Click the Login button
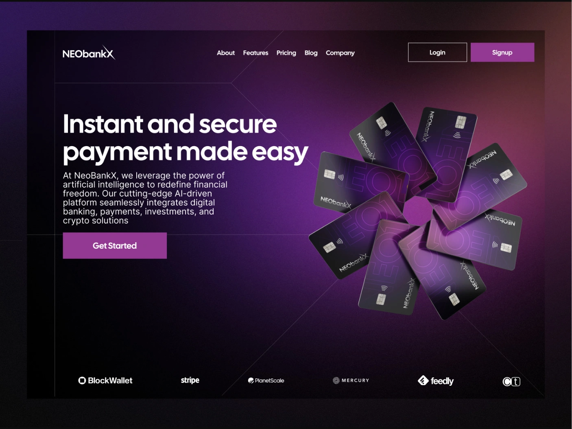This screenshot has width=572, height=429. pyautogui.click(x=437, y=52)
